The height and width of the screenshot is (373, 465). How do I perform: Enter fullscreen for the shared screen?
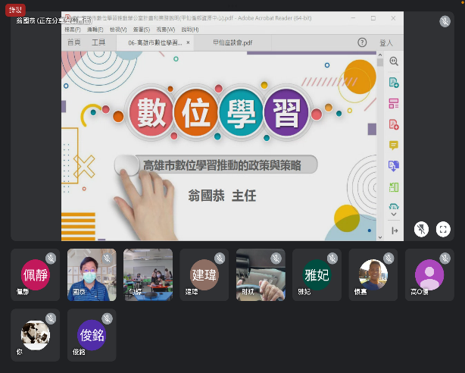[x=443, y=229]
